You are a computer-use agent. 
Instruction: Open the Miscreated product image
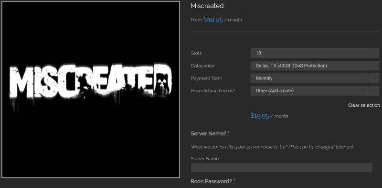[x=91, y=89]
